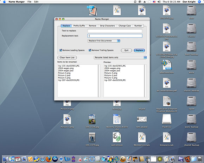Switch to the Prefix/Suffix tab

click(x=79, y=26)
